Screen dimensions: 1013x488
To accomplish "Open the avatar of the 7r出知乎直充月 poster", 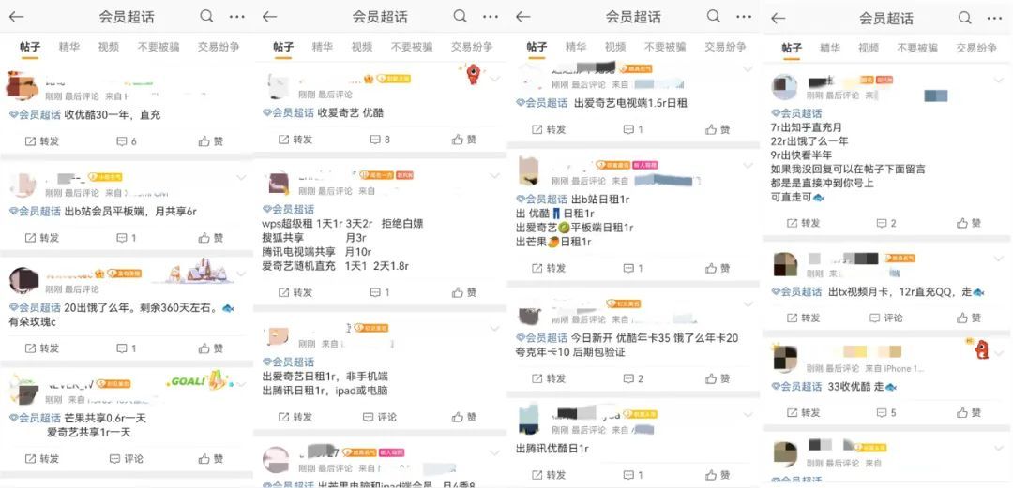I will click(x=785, y=87).
